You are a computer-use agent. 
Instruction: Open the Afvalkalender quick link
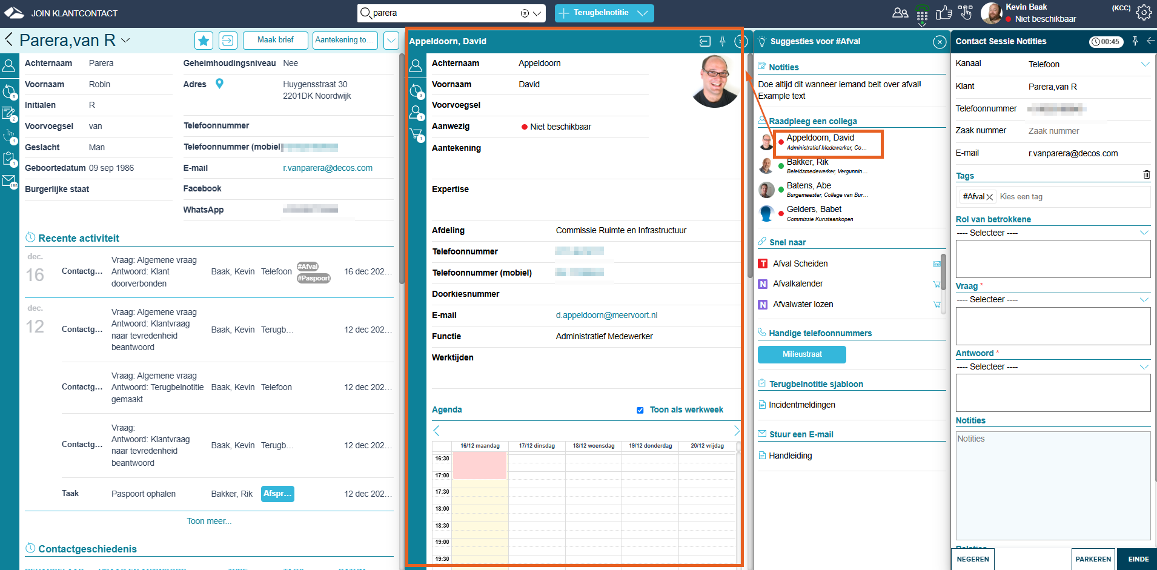pos(797,283)
